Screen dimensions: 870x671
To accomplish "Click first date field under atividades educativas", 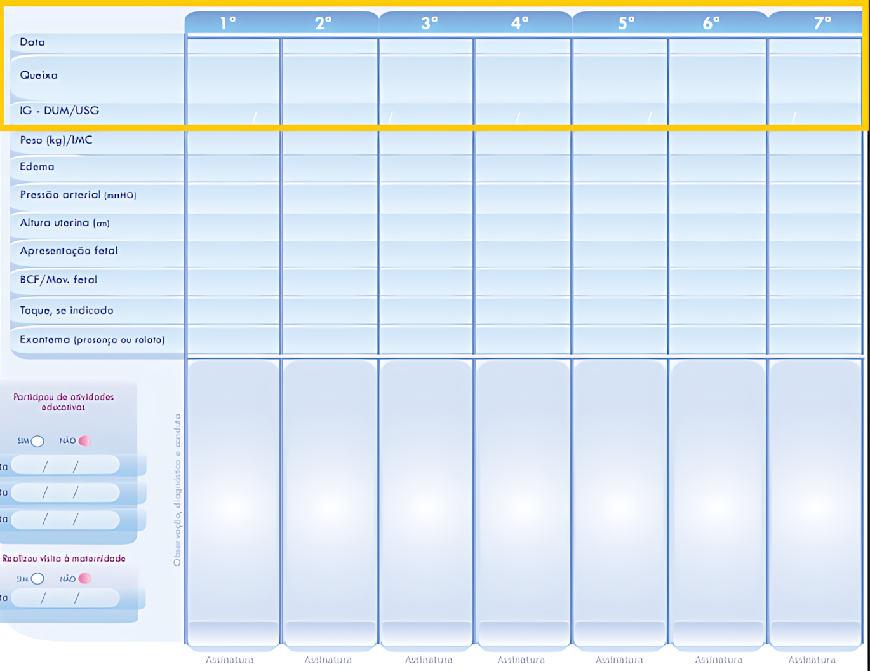I will [65, 466].
